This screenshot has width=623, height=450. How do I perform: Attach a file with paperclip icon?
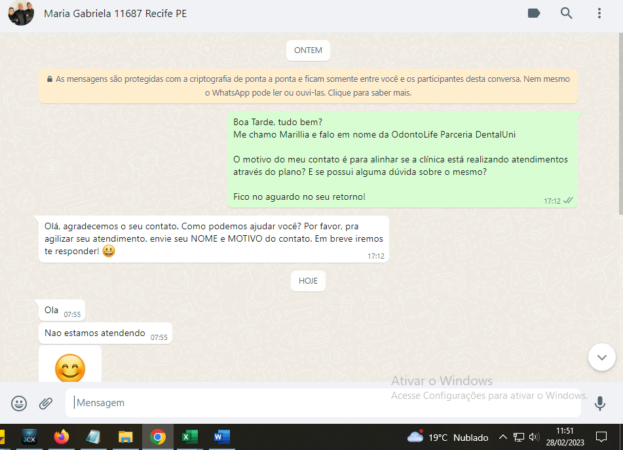pyautogui.click(x=46, y=403)
